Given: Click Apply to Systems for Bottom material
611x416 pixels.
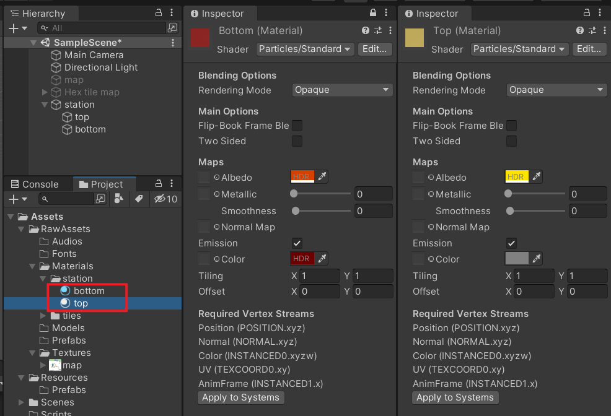Looking at the screenshot, I should pos(241,397).
